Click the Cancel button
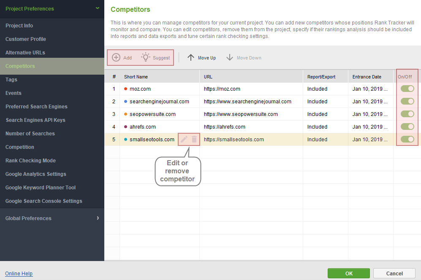421x280 pixels. pos(394,273)
